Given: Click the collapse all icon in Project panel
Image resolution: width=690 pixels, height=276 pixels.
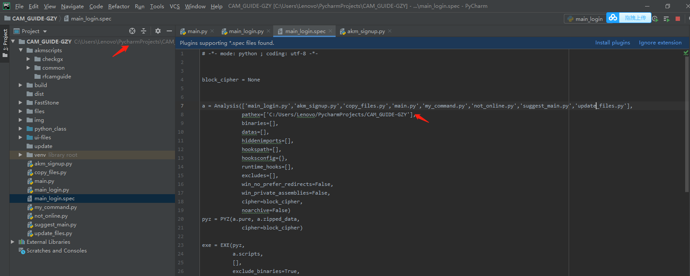Looking at the screenshot, I should click(x=144, y=31).
